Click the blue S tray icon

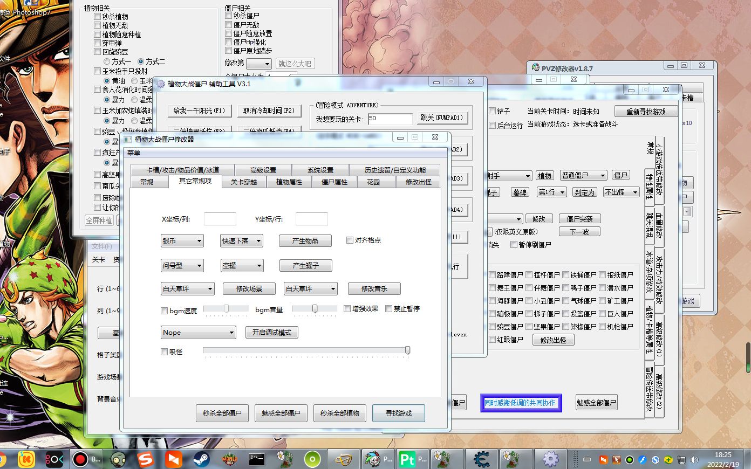655,460
